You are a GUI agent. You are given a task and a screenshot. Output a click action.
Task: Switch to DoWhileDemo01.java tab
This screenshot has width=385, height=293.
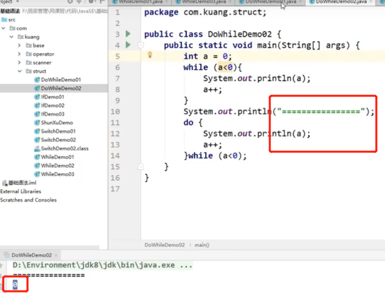(271, 2)
